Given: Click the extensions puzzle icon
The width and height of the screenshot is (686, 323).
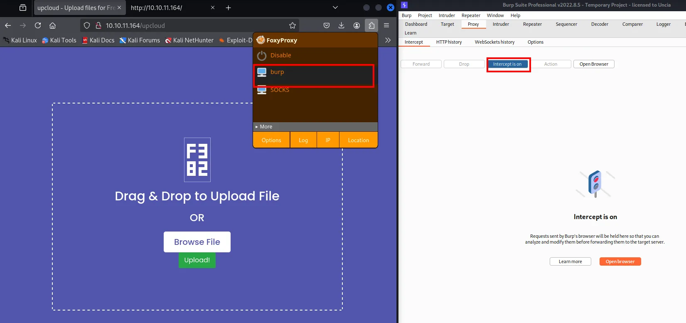Looking at the screenshot, I should click(371, 25).
